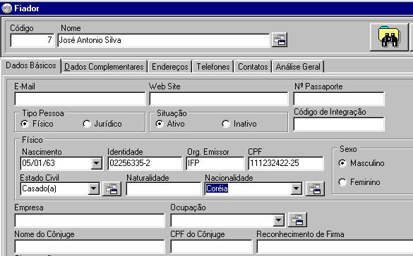Image resolution: width=413 pixels, height=256 pixels.
Task: Click the Reconhecimento de Firma field
Action: click(335, 247)
